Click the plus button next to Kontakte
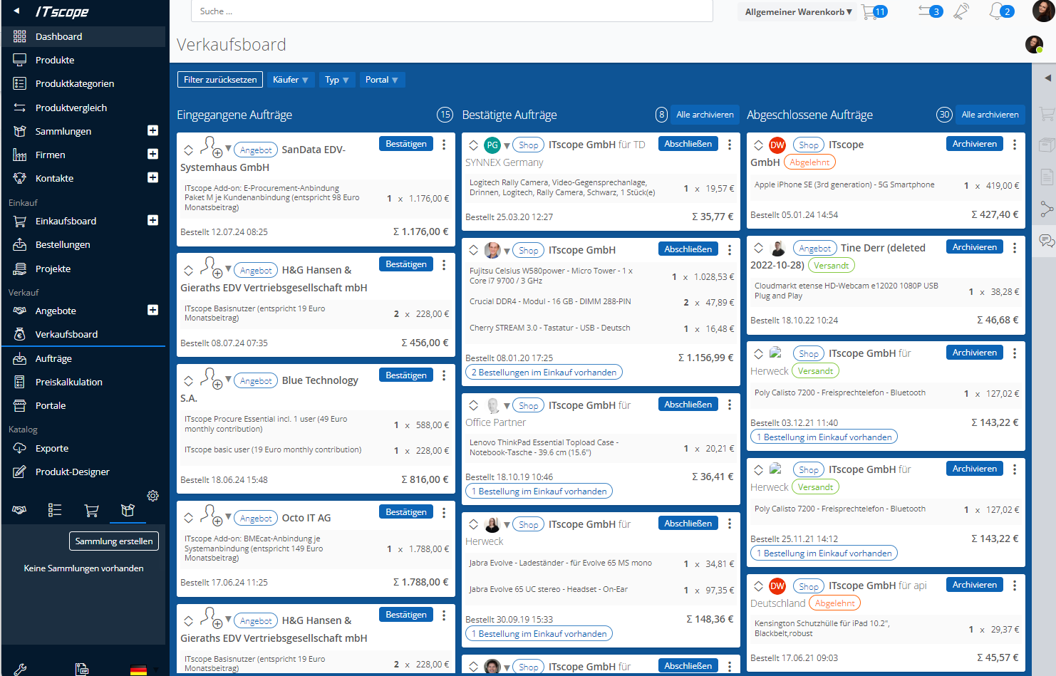Screen dimensions: 1056x676 152,177
